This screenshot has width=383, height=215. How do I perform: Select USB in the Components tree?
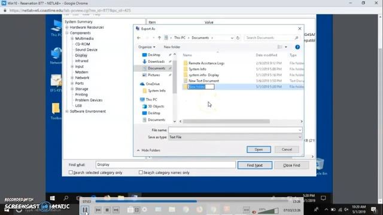[78, 106]
